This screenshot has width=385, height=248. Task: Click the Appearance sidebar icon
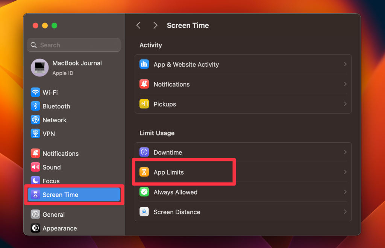point(35,228)
